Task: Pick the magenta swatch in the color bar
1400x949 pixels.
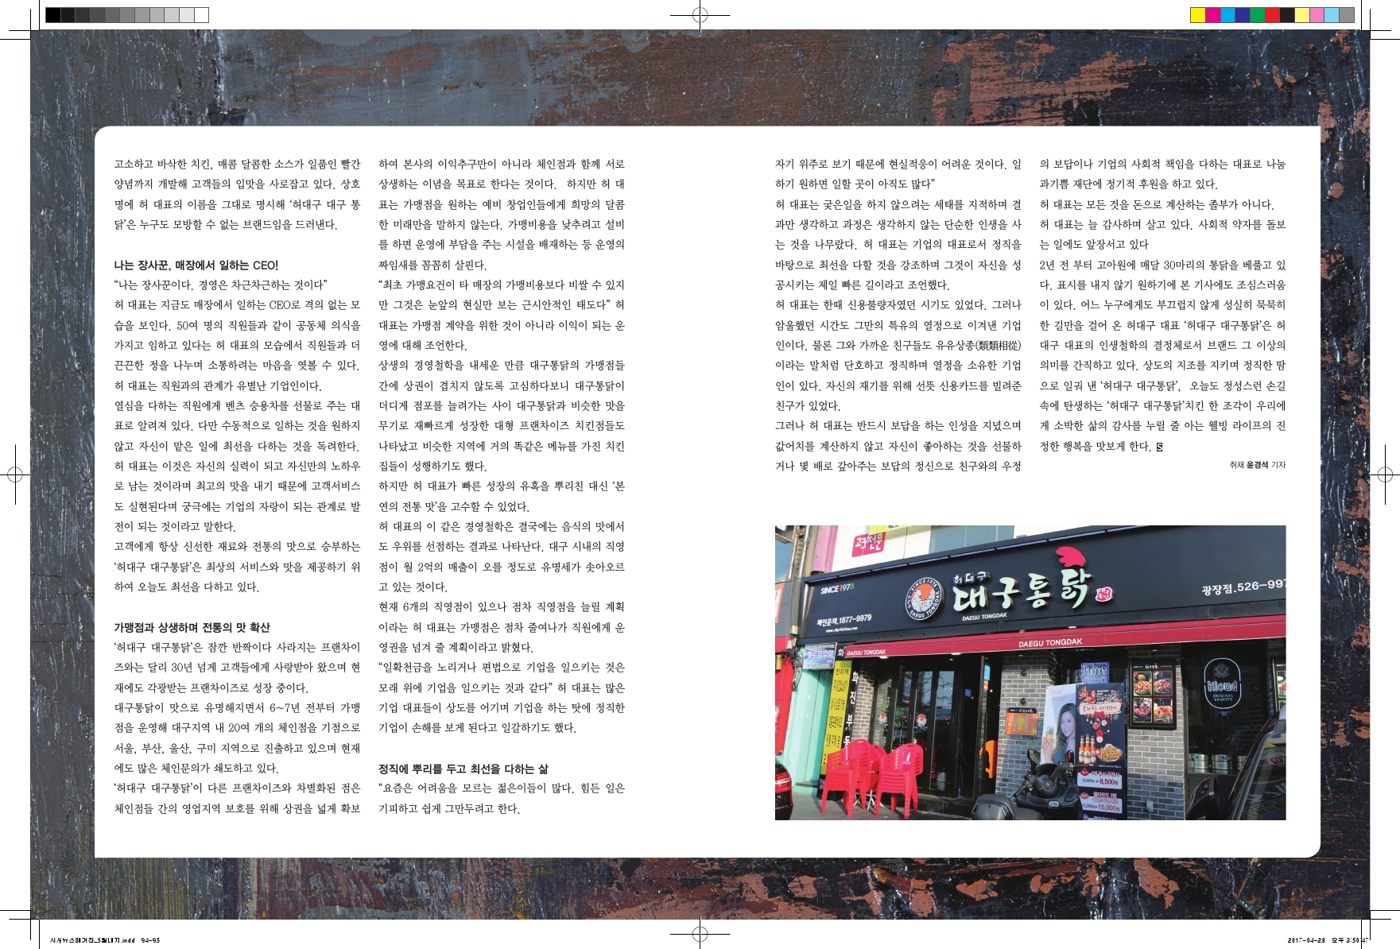Action: click(x=1212, y=15)
